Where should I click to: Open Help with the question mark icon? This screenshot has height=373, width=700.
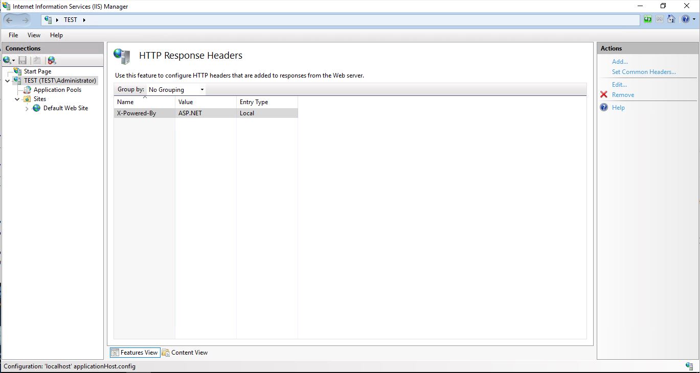(685, 19)
